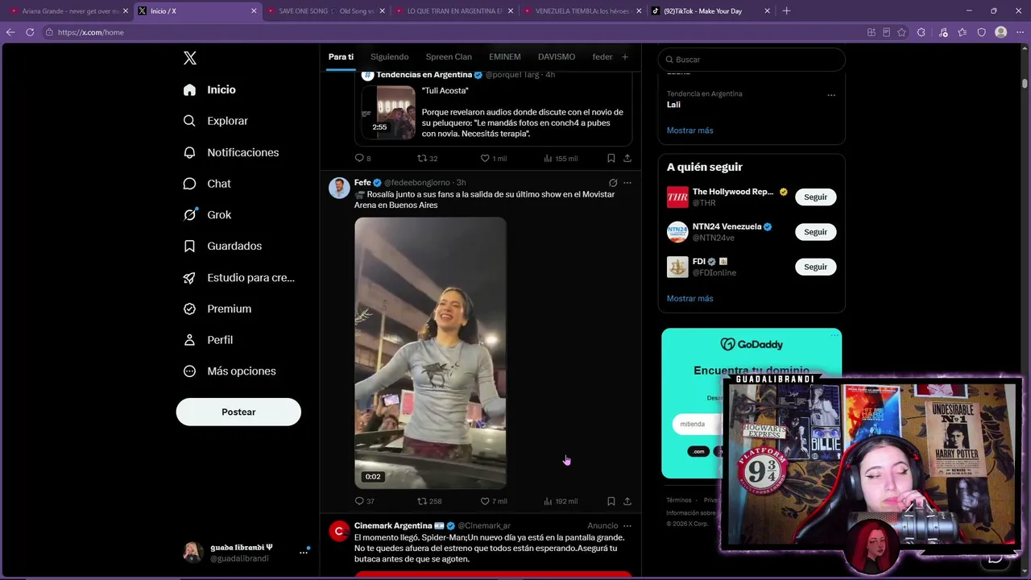Open the Premium badge icon
1031x580 pixels.
[x=189, y=309]
